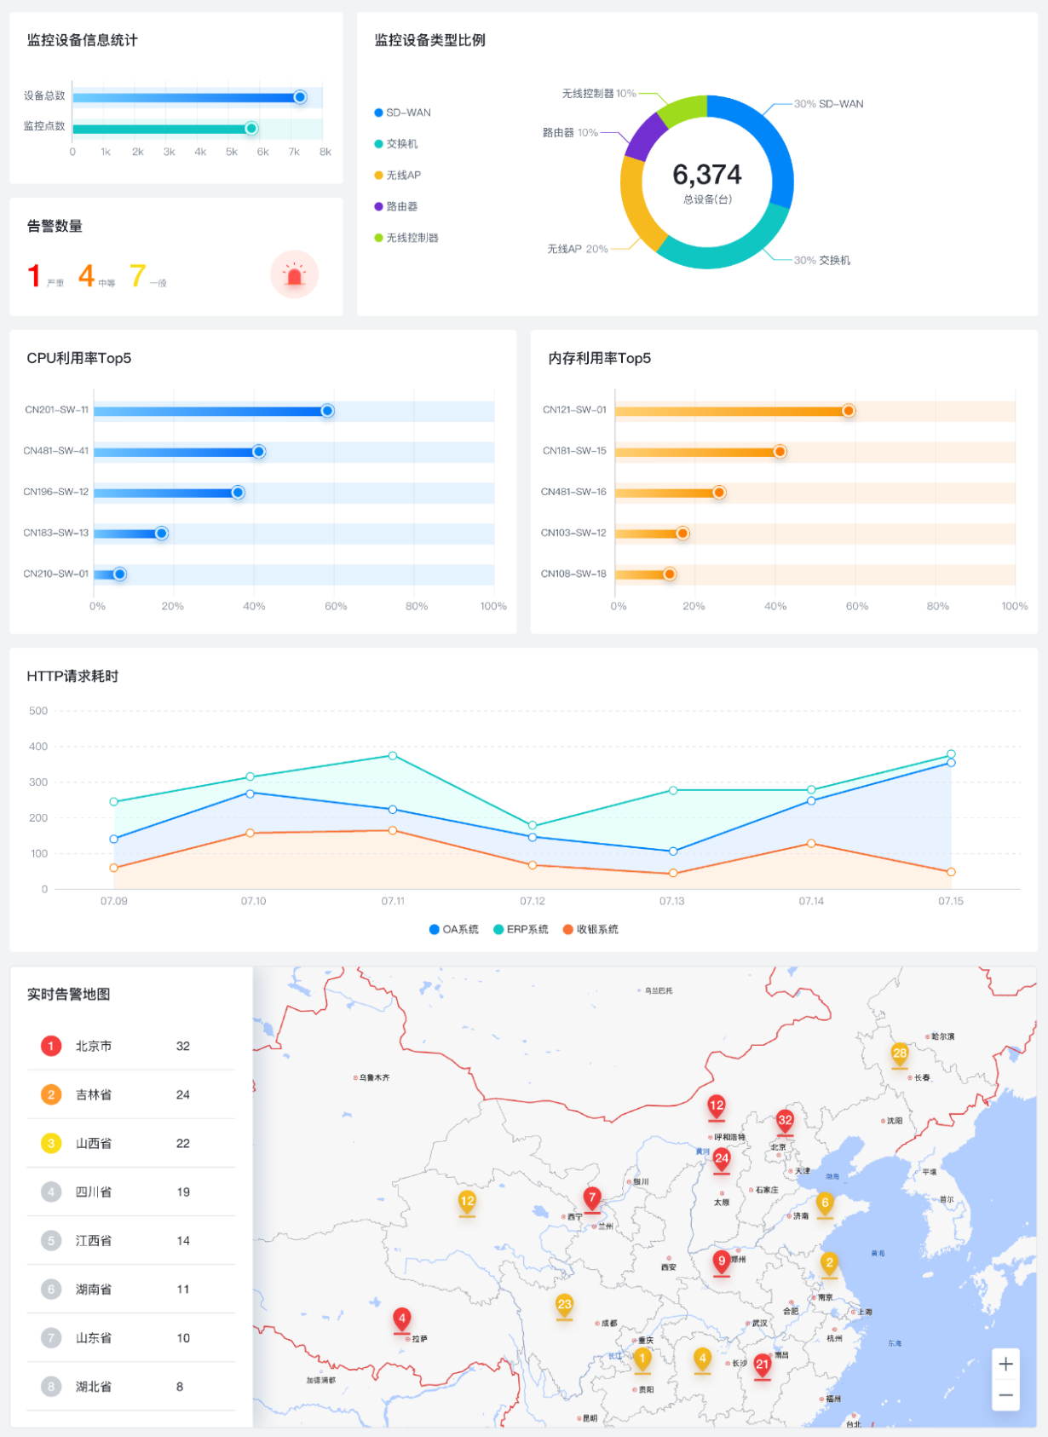Toggle the SD-WAN legend entry

[403, 113]
